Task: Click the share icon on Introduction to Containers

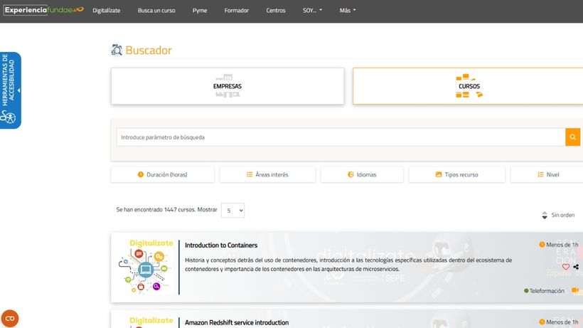Action: point(576,267)
